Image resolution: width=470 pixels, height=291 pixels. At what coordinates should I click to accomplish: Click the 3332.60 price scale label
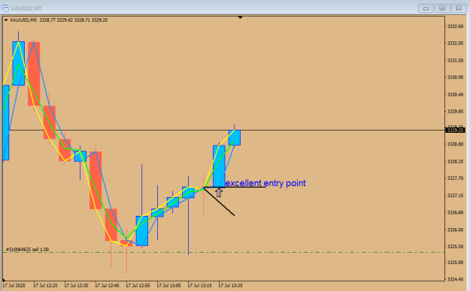455,26
